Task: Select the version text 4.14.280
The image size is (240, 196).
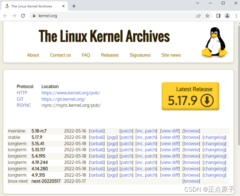Action: coord(40,169)
